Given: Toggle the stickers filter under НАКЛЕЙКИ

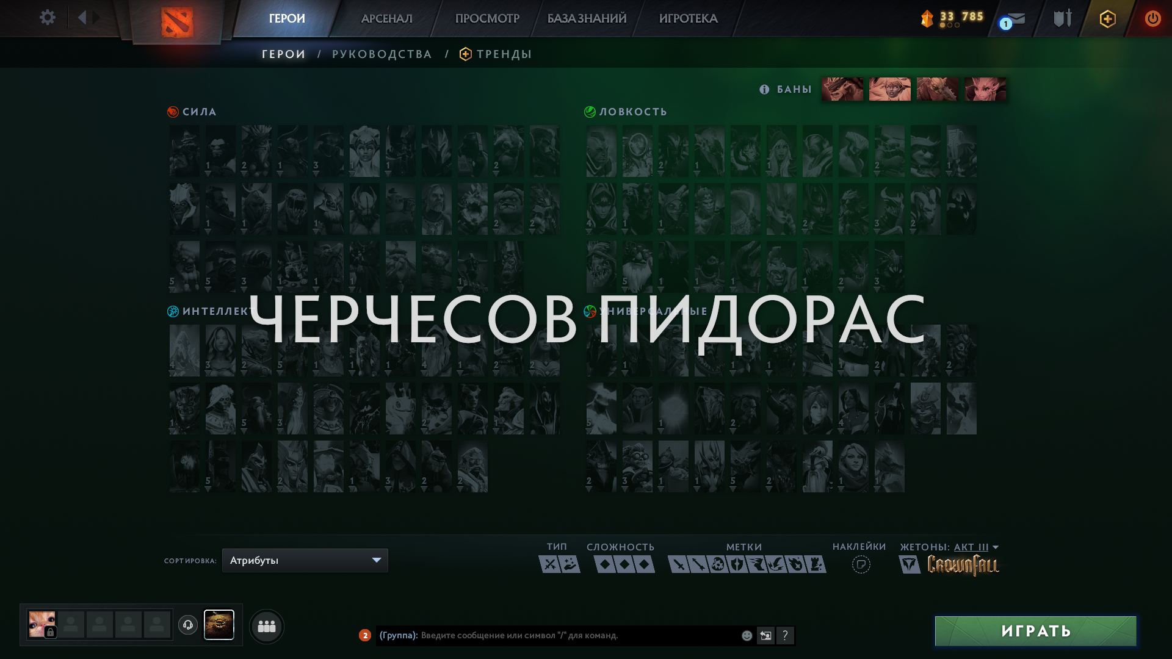Looking at the screenshot, I should tap(861, 564).
